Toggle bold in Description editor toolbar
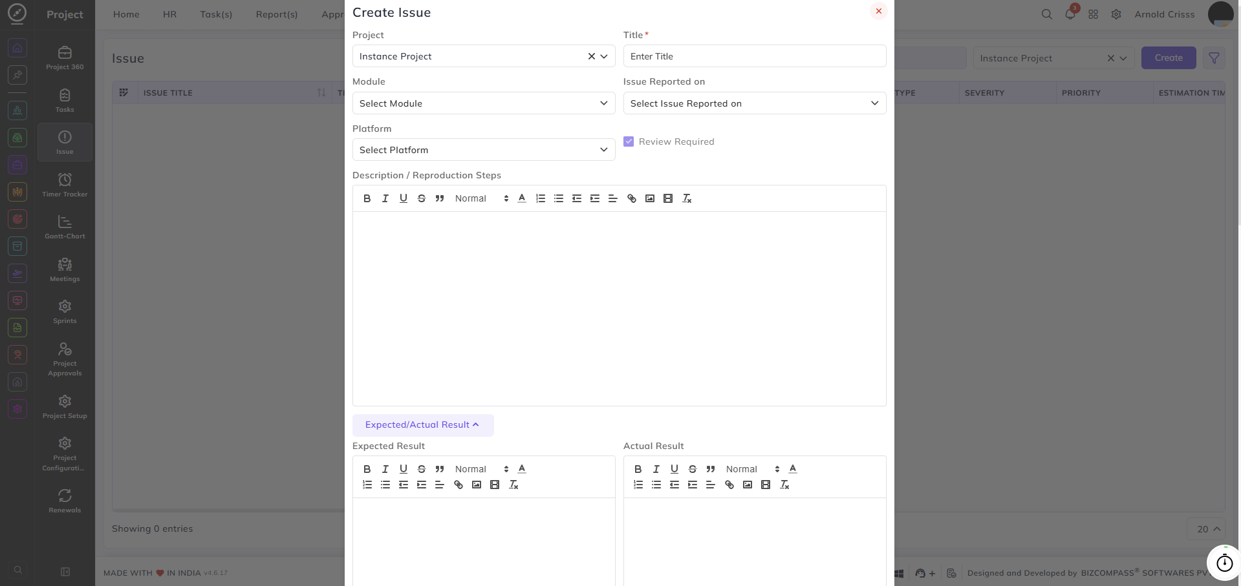 click(x=367, y=198)
